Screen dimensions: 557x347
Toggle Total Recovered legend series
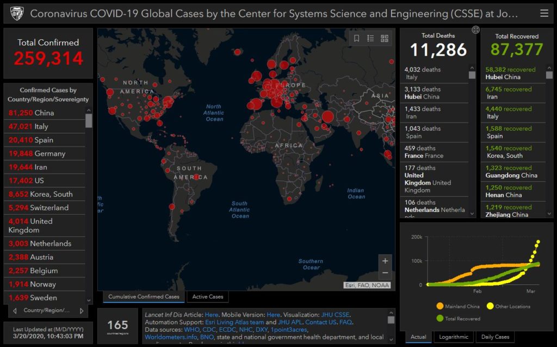(458, 318)
